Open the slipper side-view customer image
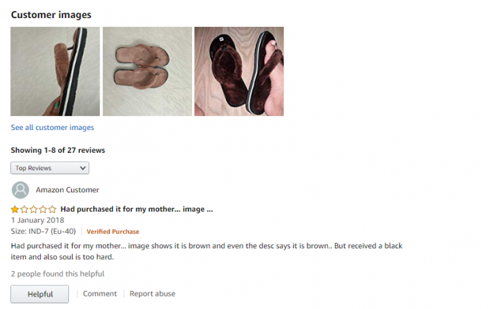The width and height of the screenshot is (501, 309). tap(55, 71)
